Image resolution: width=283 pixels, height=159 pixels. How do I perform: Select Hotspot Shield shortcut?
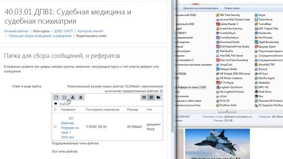[226, 69]
